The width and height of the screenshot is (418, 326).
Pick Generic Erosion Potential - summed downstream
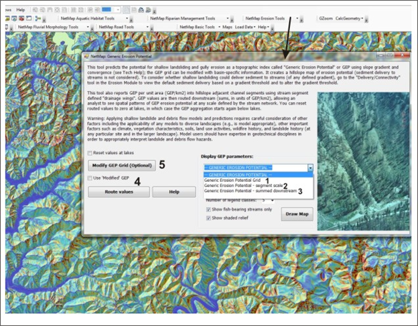(248, 191)
